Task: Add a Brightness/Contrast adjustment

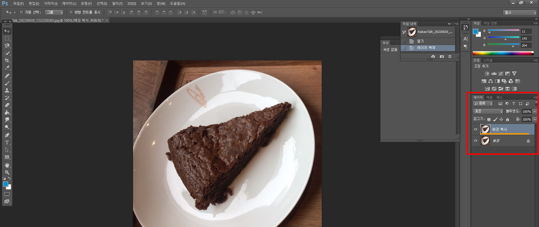Action: [487, 74]
